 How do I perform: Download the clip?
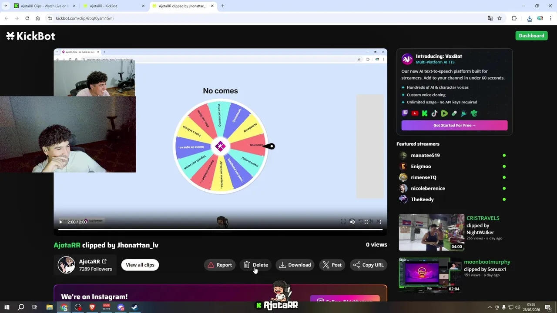pyautogui.click(x=295, y=265)
